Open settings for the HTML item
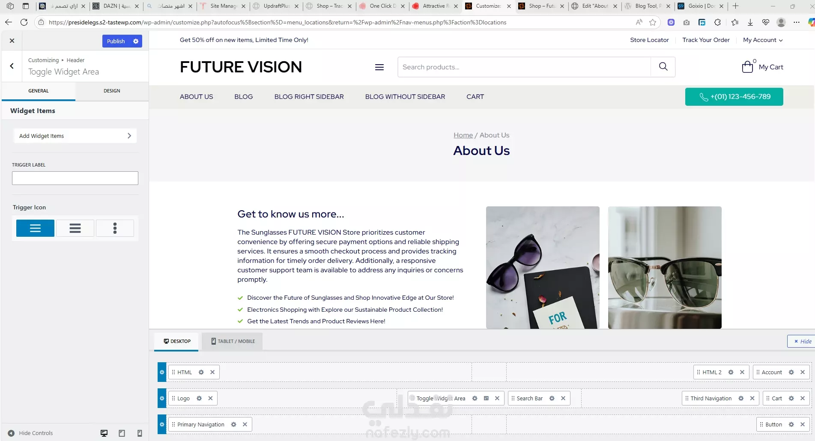Screen dimensions: 815x441 pos(201,372)
